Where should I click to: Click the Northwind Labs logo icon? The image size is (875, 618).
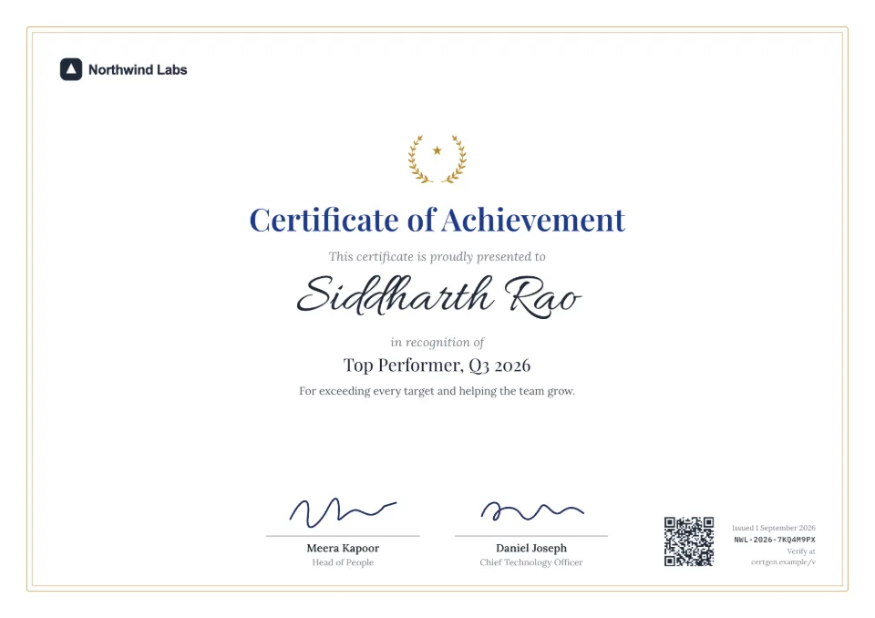(71, 69)
